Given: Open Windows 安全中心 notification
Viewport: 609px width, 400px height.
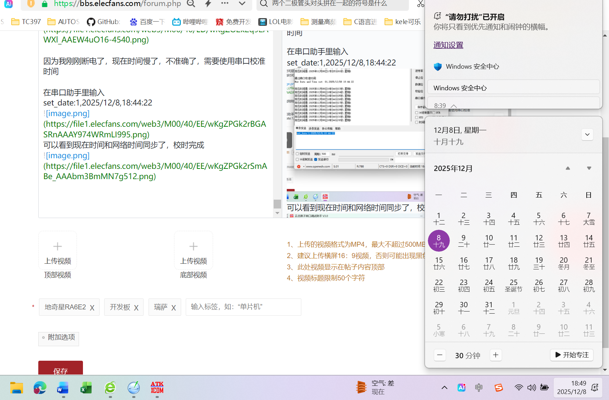Looking at the screenshot, I should (514, 88).
